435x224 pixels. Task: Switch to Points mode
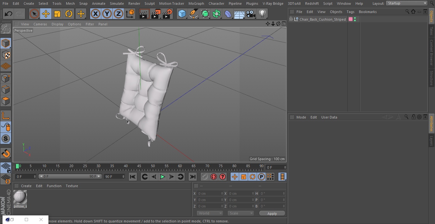[6, 78]
